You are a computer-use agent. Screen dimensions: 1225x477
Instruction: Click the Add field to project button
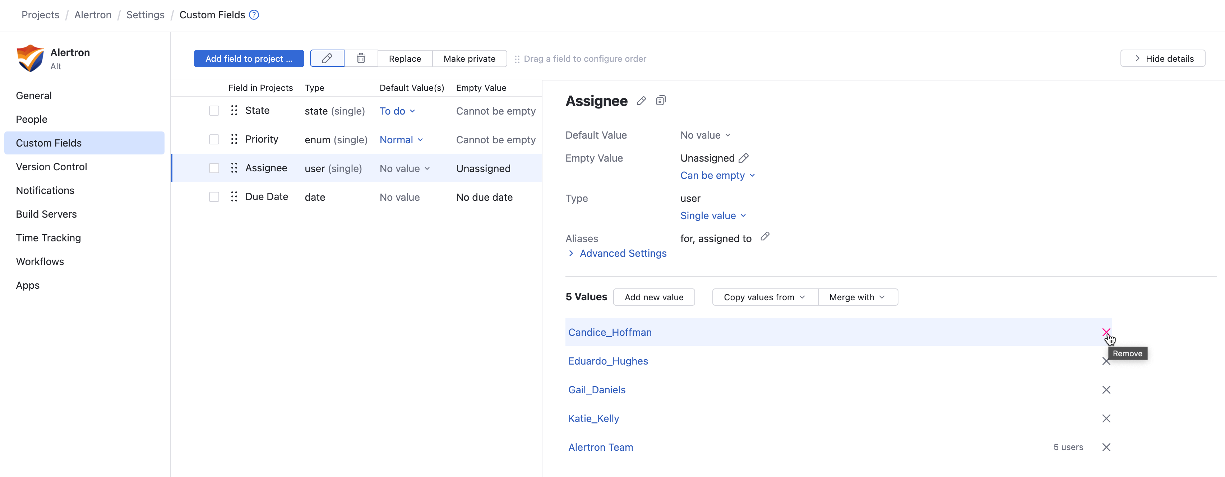[x=249, y=59]
